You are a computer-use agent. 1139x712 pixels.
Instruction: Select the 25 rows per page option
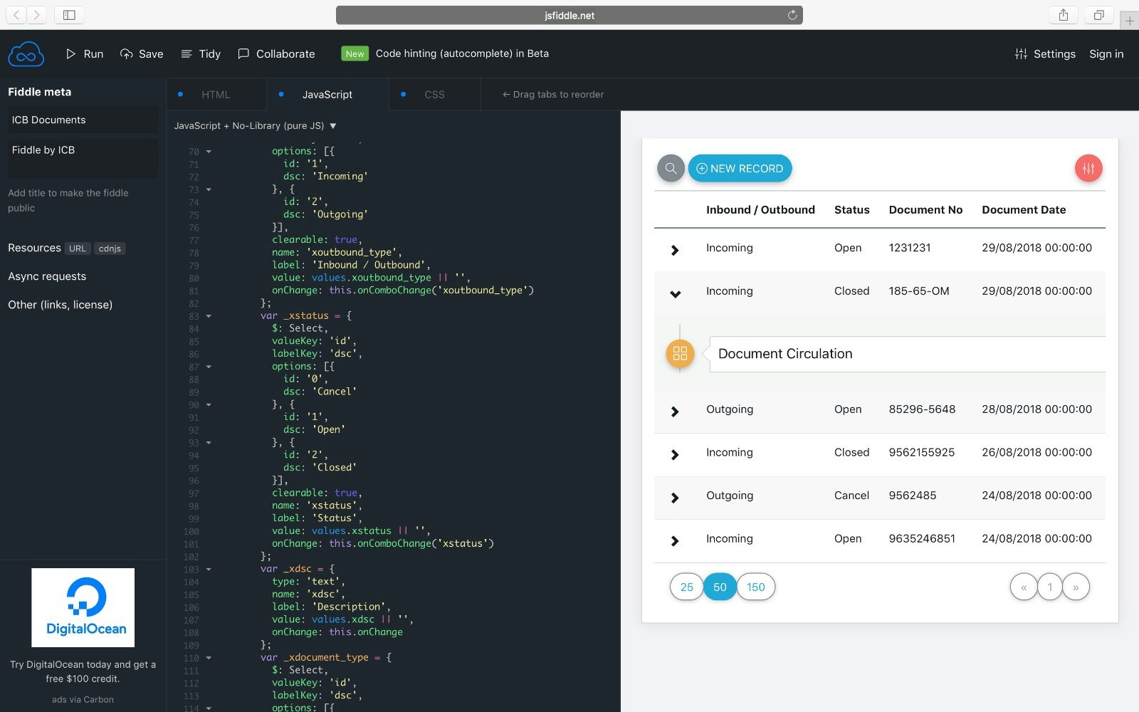[x=686, y=587]
